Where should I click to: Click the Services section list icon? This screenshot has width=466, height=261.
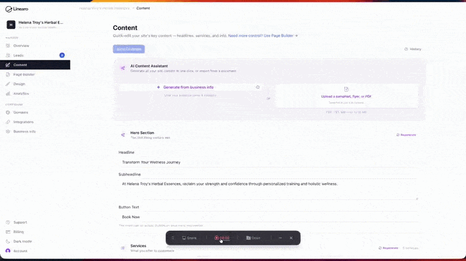tap(123, 248)
